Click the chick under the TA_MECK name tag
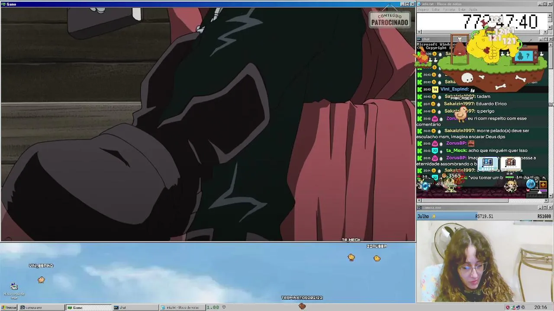The width and height of the screenshot is (554, 311). click(x=351, y=258)
